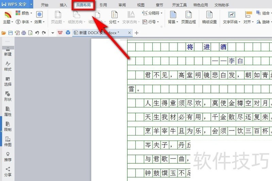Expand the 分隔符 breaks dropdown
The width and height of the screenshot is (272, 181).
point(152,13)
